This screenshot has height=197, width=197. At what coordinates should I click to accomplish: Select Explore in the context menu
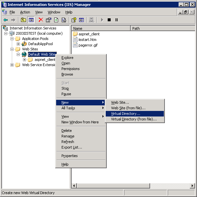81,58
